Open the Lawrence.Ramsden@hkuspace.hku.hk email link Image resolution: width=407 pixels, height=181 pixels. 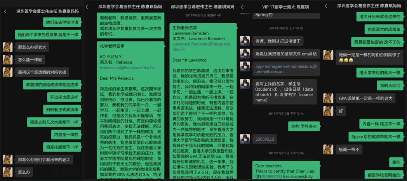[x=201, y=47]
